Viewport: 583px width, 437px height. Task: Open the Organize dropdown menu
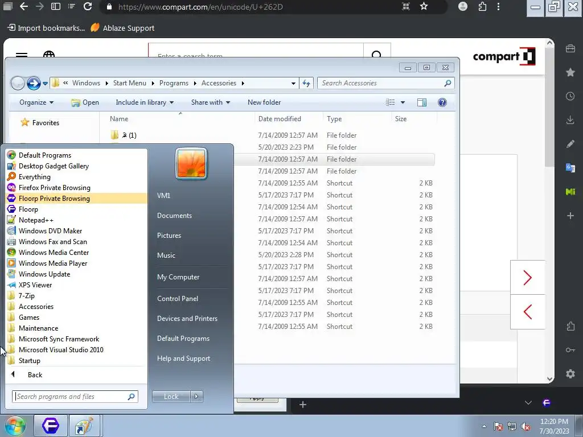36,102
